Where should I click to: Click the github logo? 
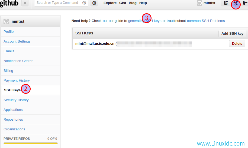(9, 3)
